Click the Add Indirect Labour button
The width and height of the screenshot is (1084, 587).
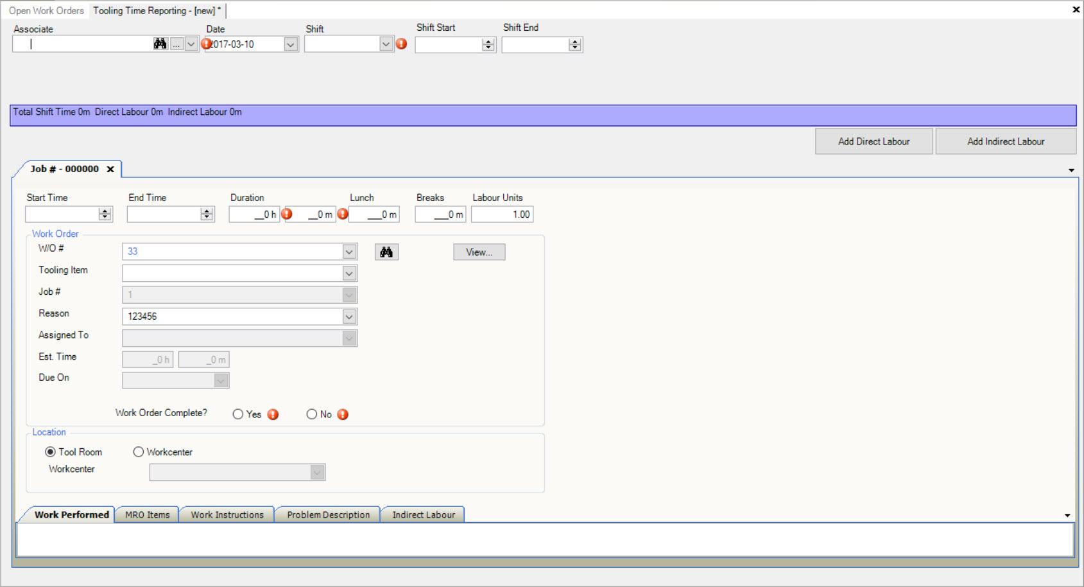1006,141
